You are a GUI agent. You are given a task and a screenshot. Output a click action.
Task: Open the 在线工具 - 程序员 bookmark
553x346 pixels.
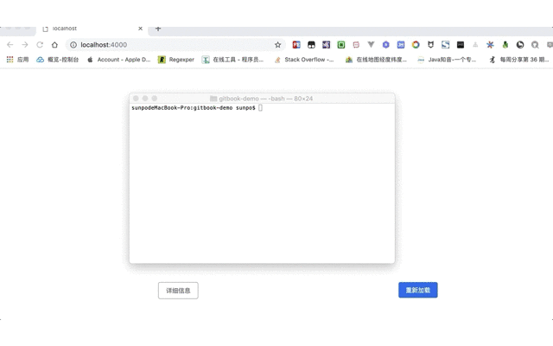tap(232, 60)
